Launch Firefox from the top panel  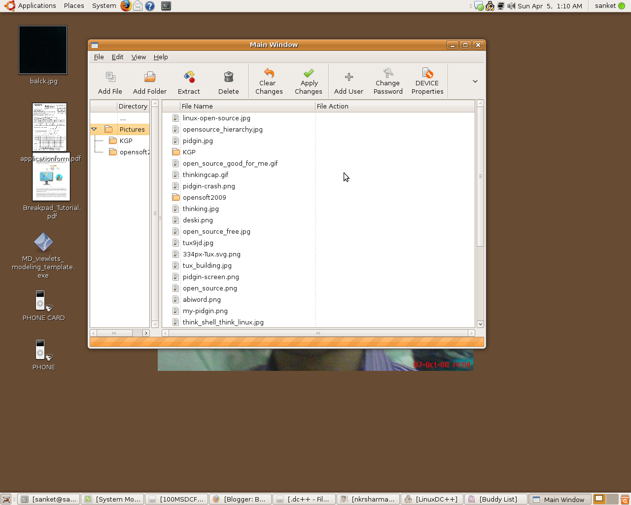pyautogui.click(x=126, y=6)
